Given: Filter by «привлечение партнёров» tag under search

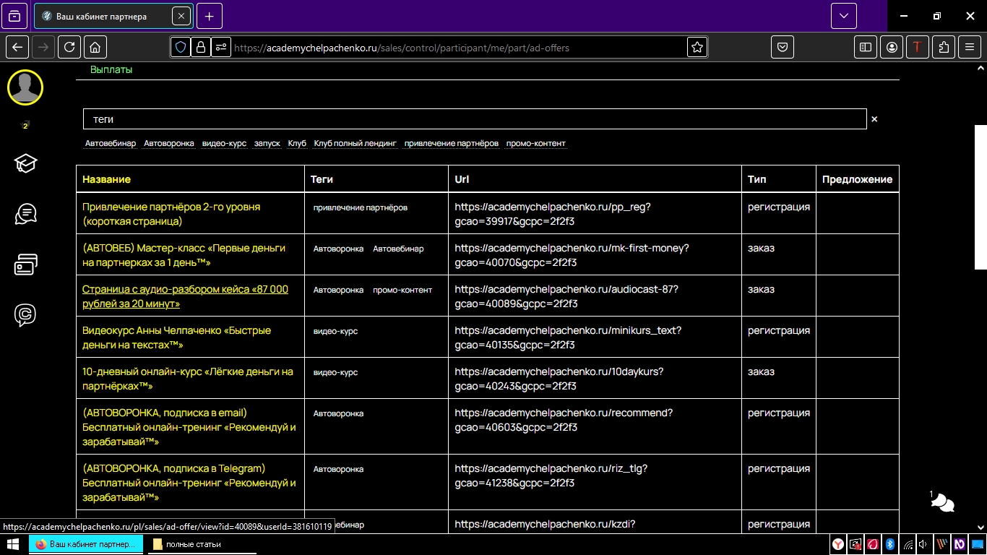Looking at the screenshot, I should [452, 143].
